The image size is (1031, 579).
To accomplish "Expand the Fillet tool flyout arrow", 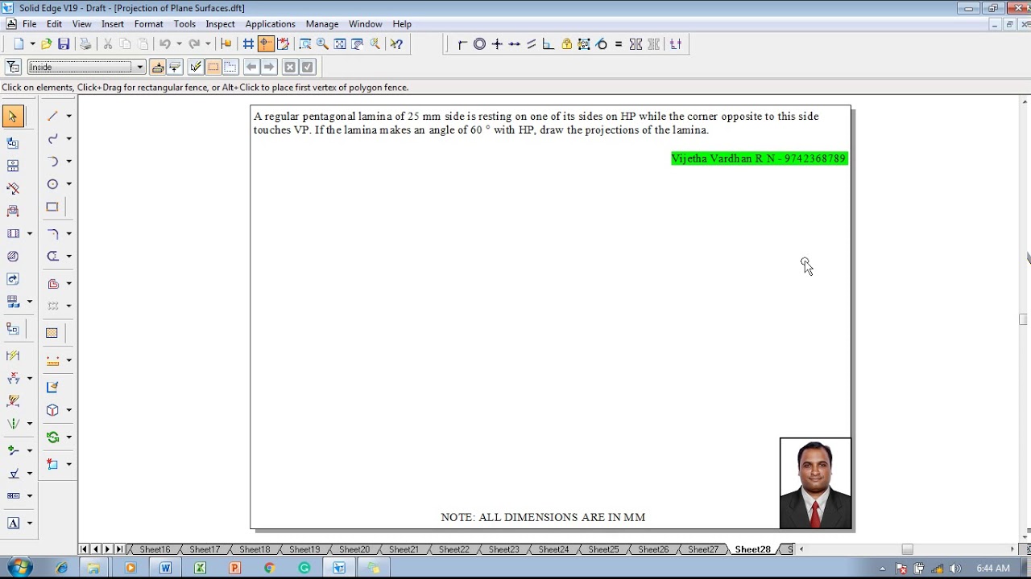I will [69, 233].
